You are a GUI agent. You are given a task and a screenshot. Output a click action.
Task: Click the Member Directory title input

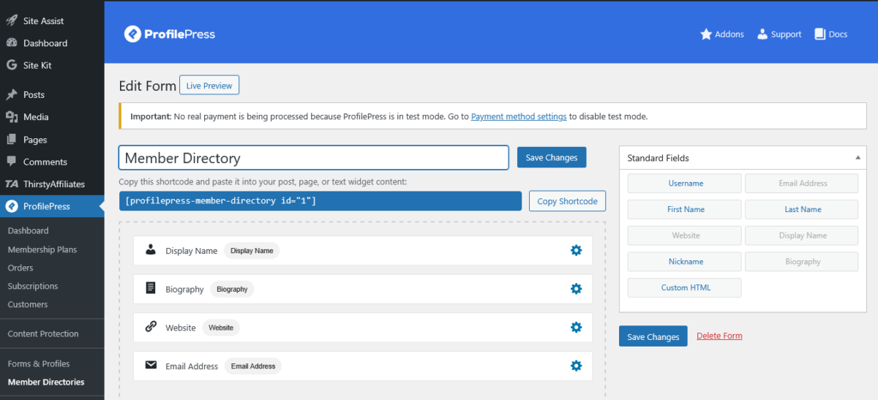(x=314, y=158)
